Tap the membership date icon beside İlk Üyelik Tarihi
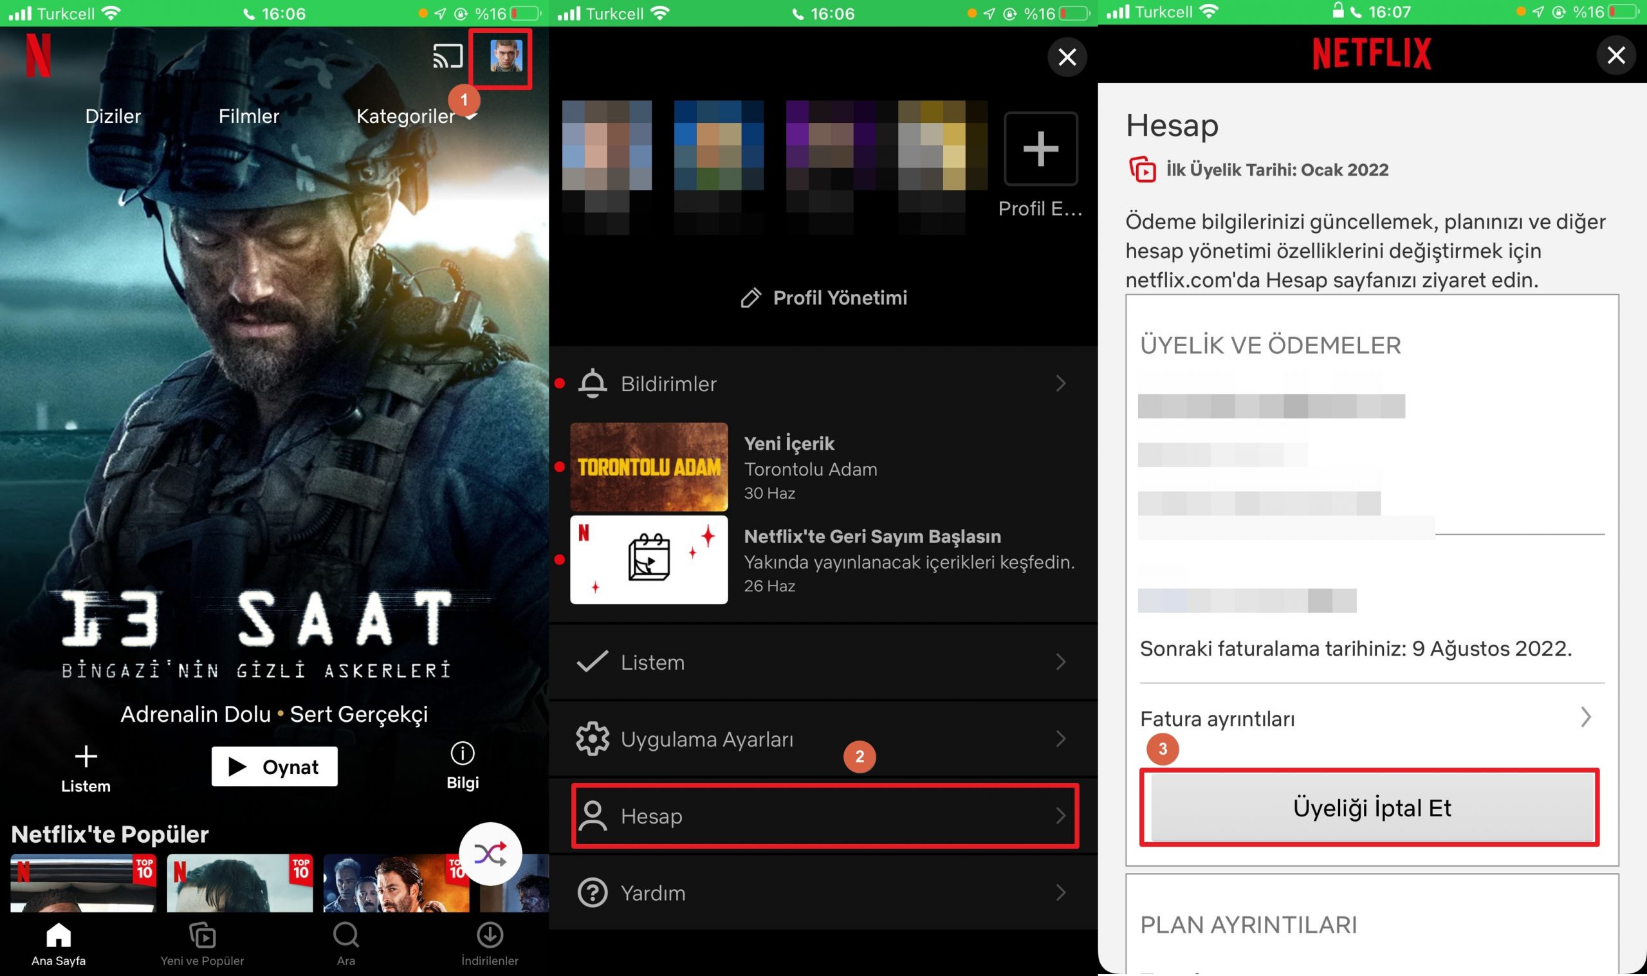The height and width of the screenshot is (976, 1647). click(1142, 170)
